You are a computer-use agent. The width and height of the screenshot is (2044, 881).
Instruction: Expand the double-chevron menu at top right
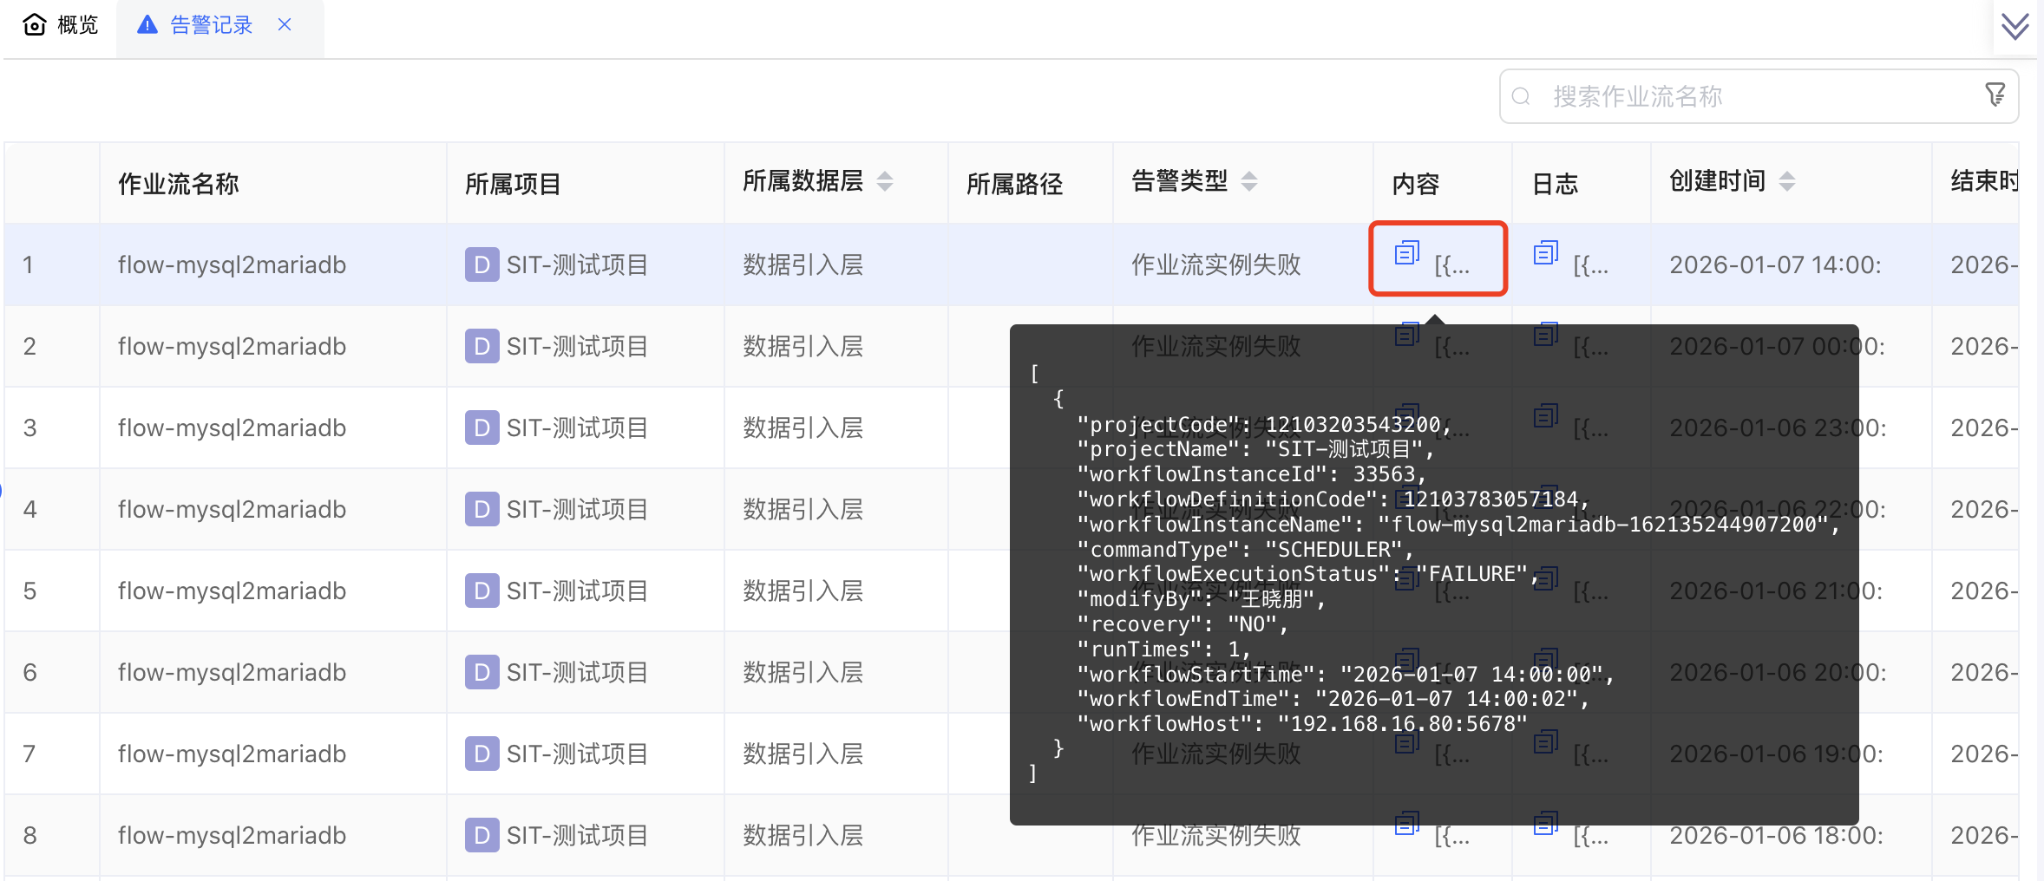click(2015, 27)
